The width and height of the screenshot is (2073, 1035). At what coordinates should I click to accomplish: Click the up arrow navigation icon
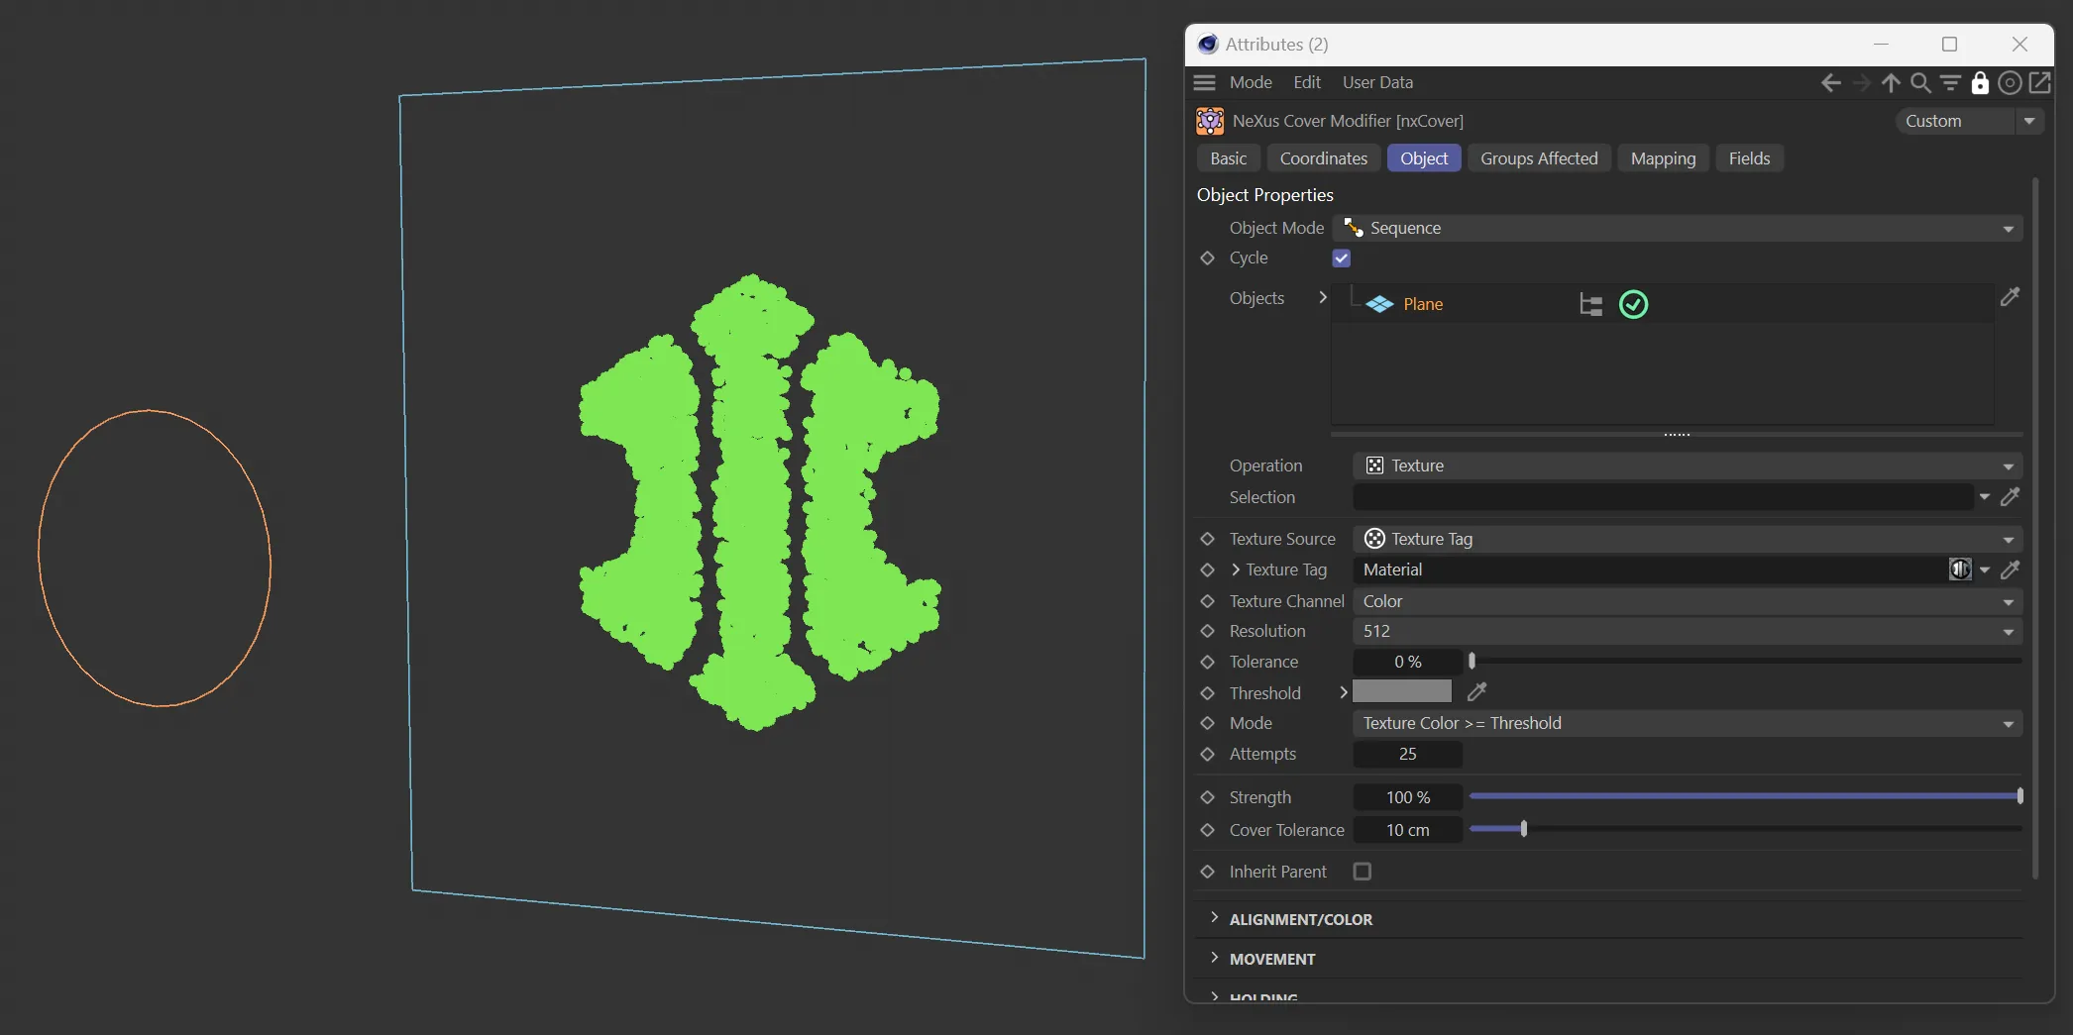click(x=1891, y=83)
